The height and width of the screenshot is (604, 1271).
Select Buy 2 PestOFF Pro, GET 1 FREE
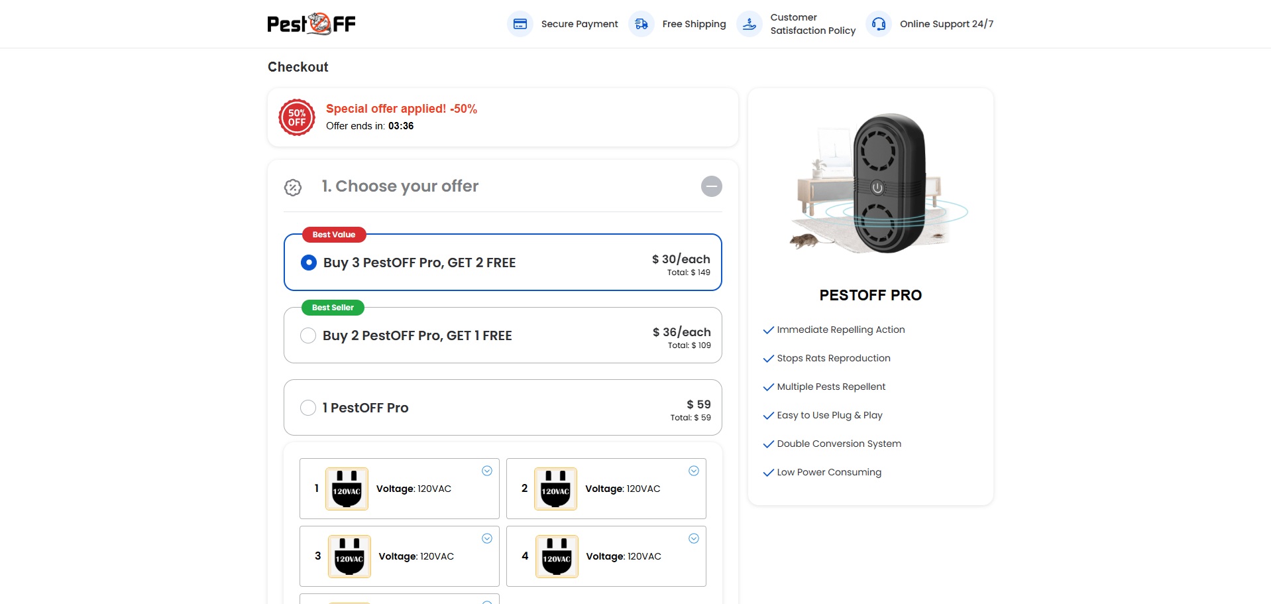(308, 335)
